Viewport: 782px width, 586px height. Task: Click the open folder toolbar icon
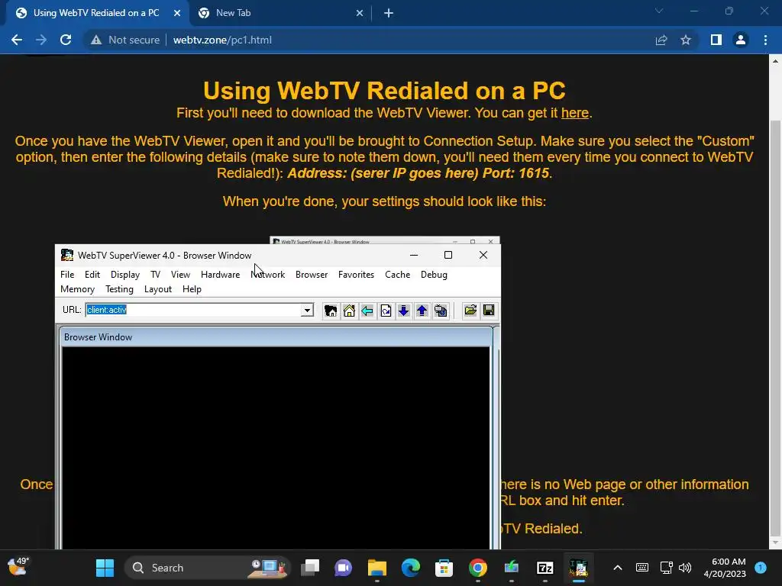(470, 311)
